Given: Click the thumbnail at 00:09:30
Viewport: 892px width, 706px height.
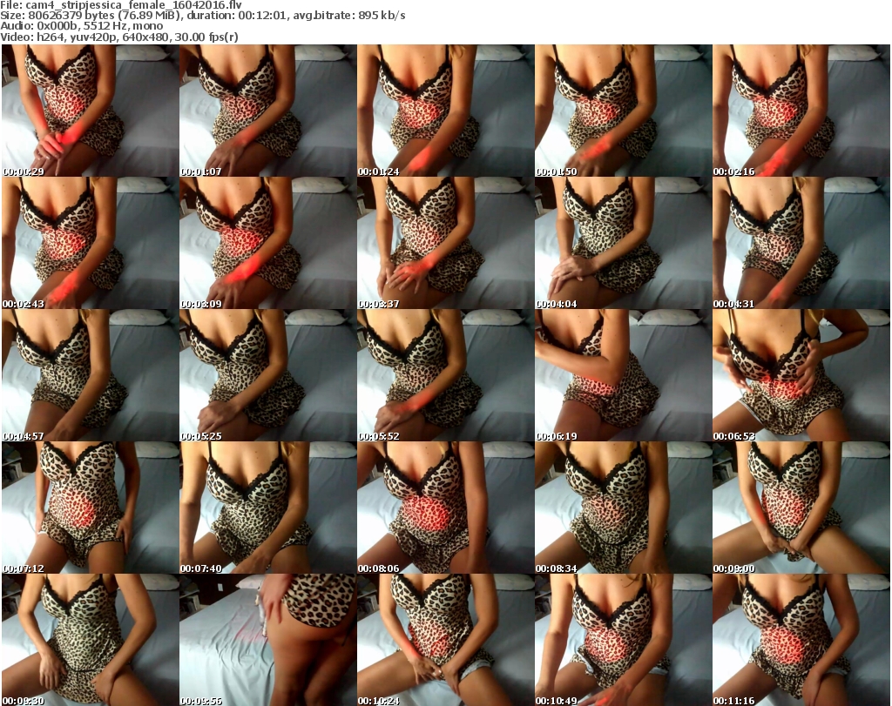Looking at the screenshot, I should click(91, 640).
